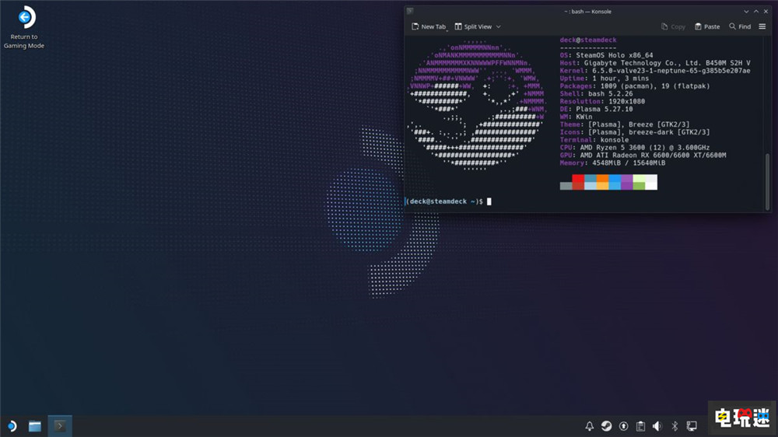778x437 pixels.
Task: Click the Steam tray icon
Action: pos(606,426)
